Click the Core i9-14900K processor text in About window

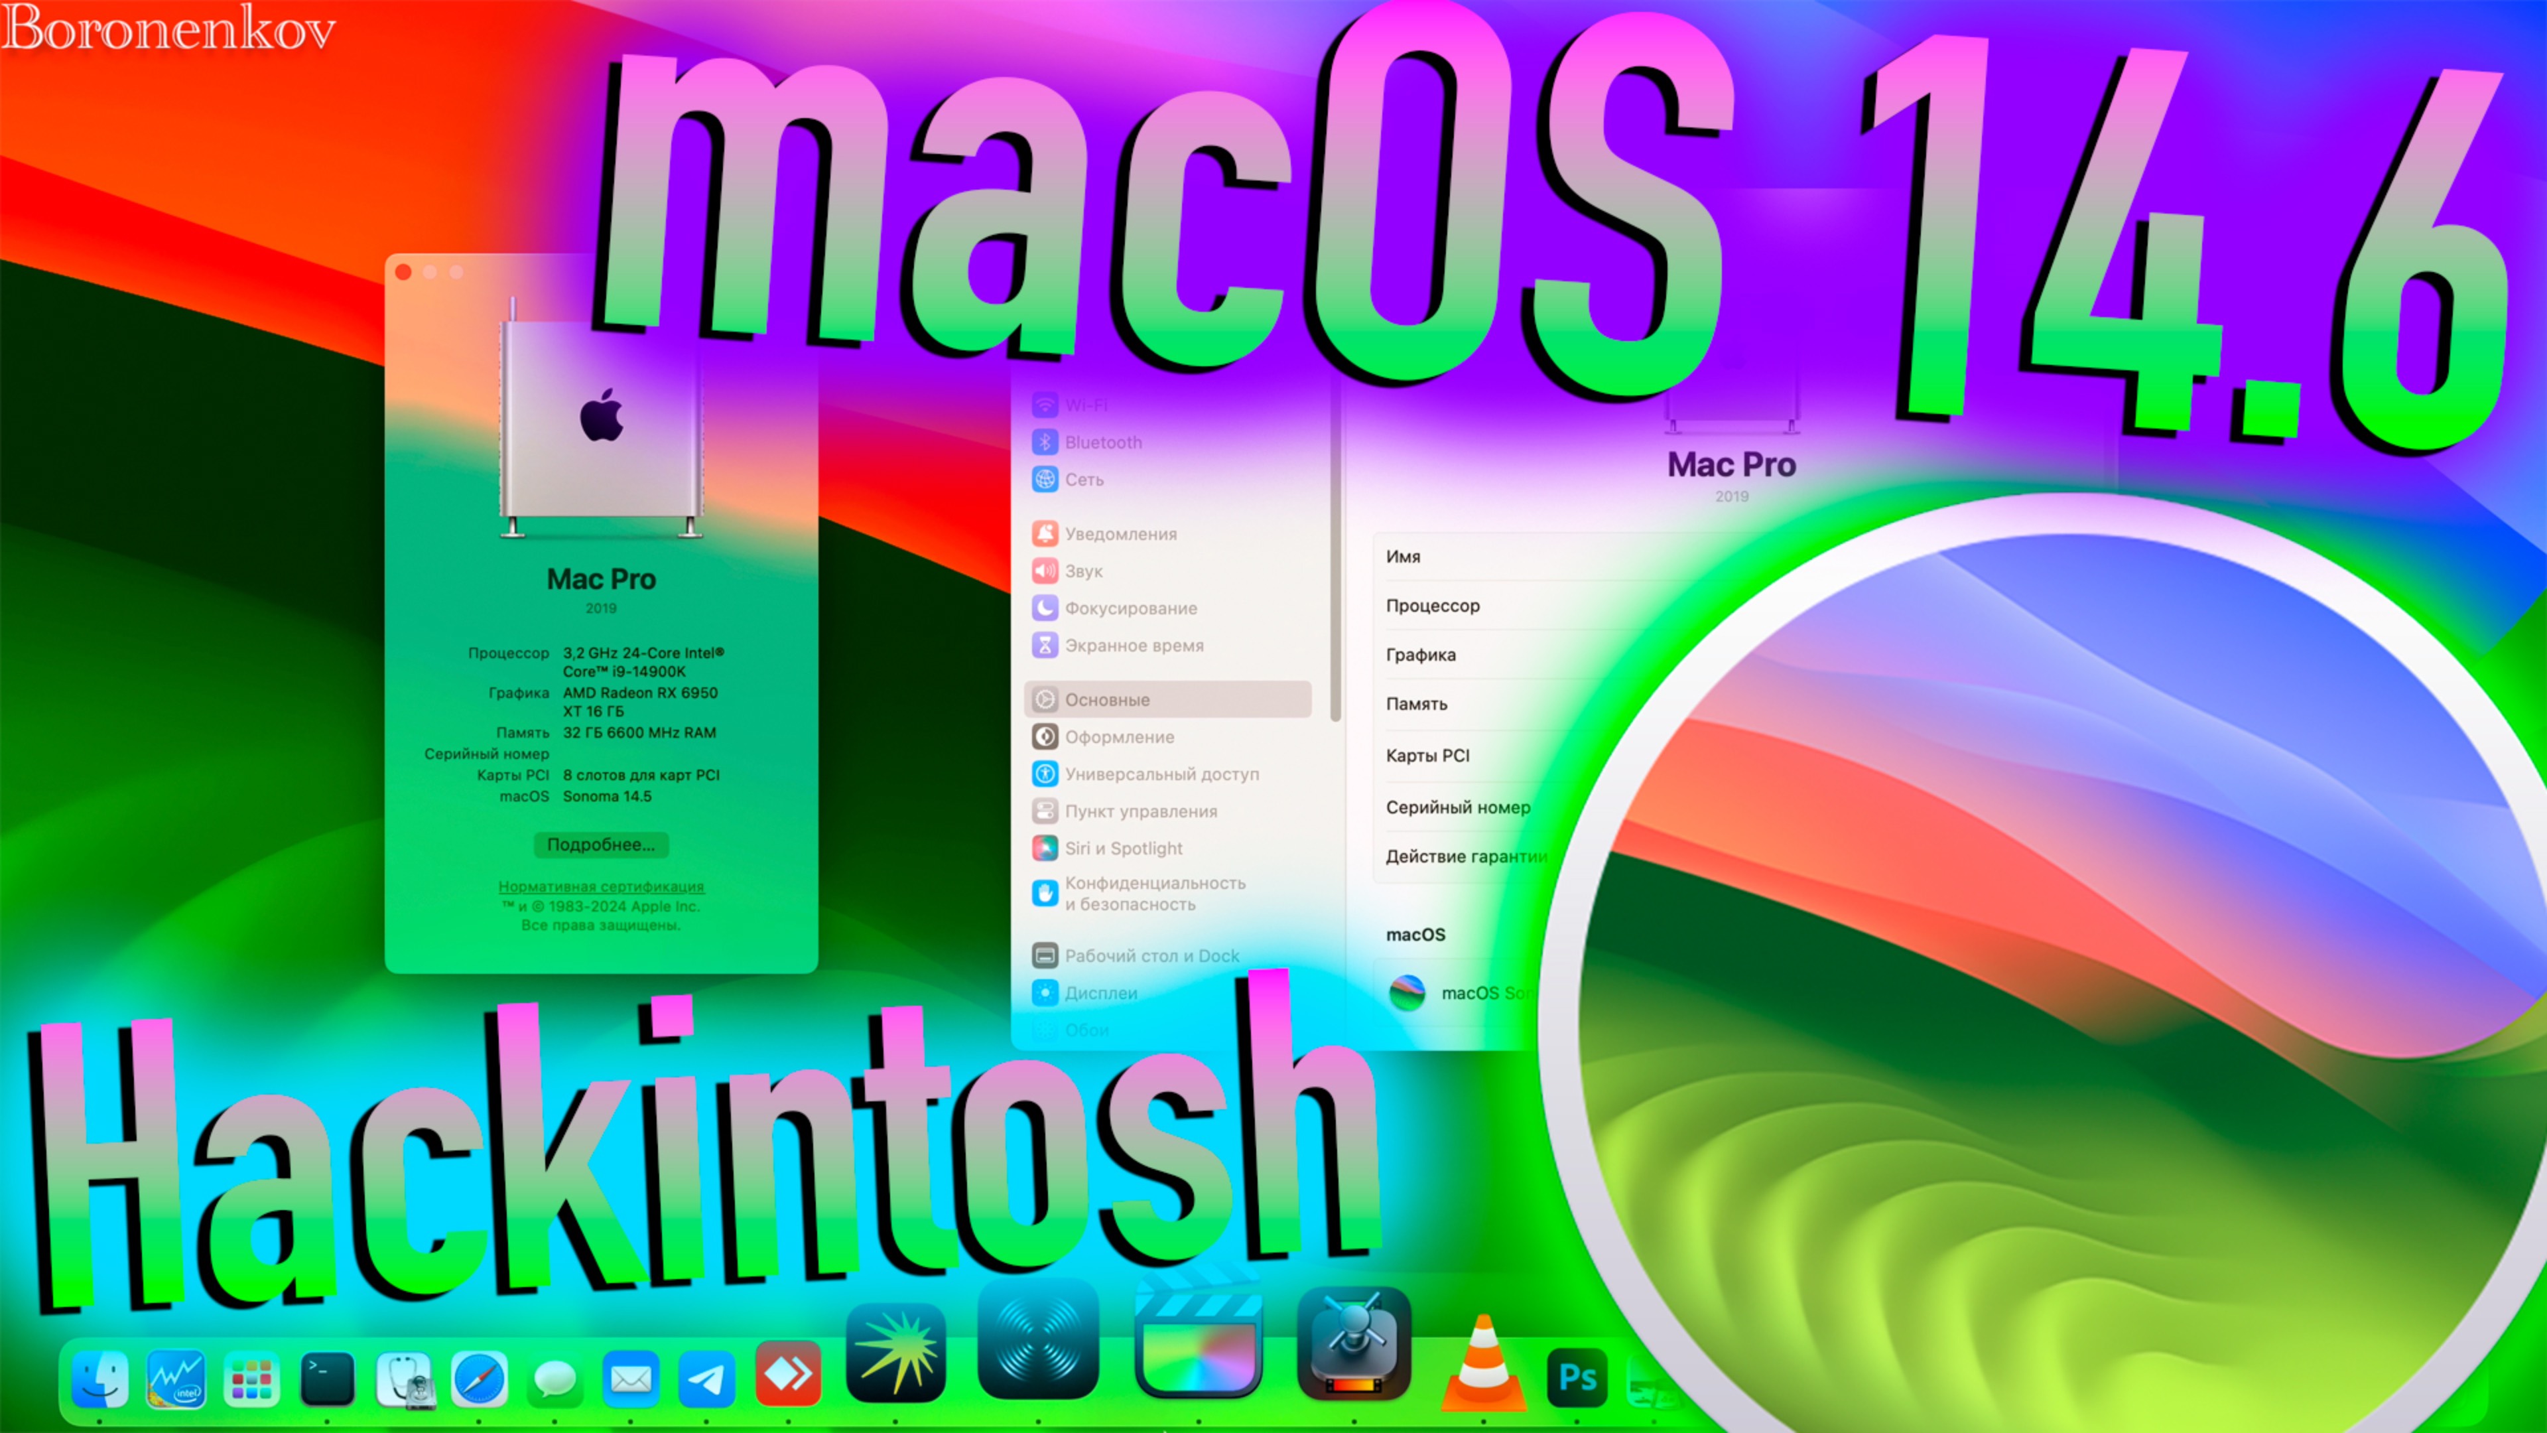[x=643, y=661]
